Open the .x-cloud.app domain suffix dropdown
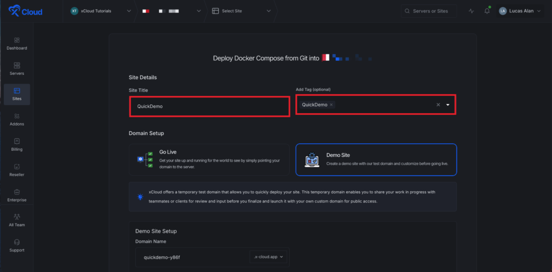The image size is (552, 272). [x=269, y=257]
